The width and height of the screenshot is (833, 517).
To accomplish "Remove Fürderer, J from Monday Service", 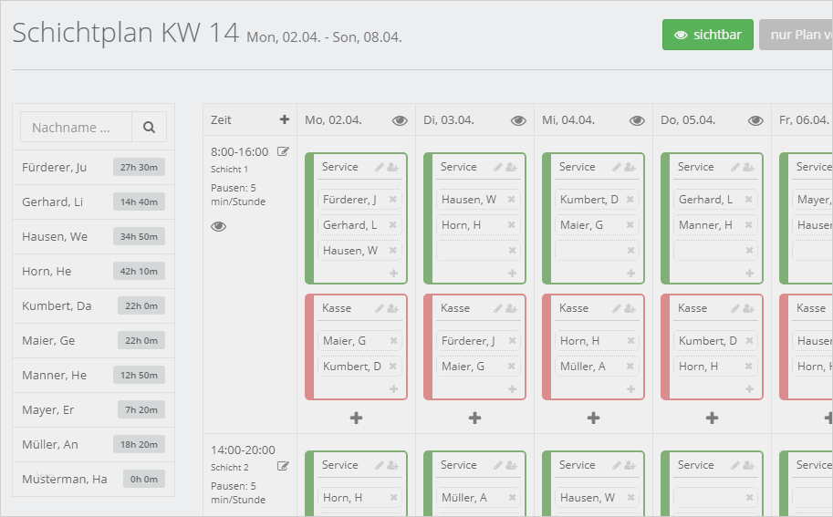I will 393,200.
